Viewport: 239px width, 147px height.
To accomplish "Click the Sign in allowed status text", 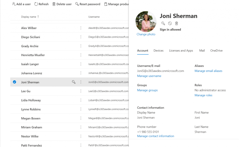I will (x=170, y=30).
